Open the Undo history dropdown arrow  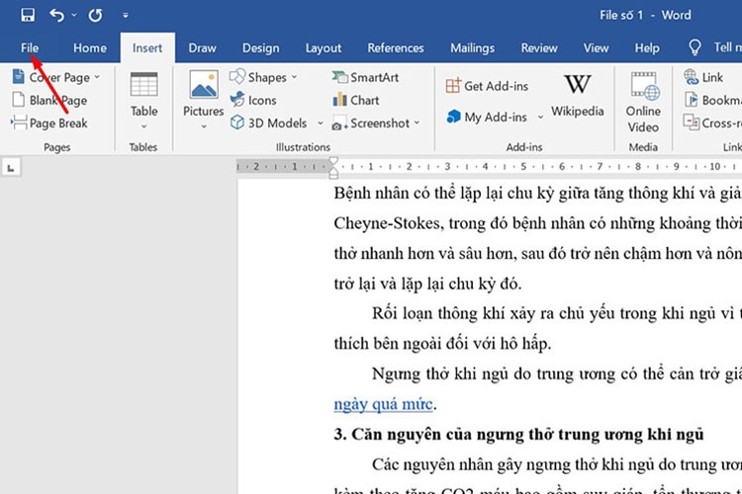[x=74, y=15]
